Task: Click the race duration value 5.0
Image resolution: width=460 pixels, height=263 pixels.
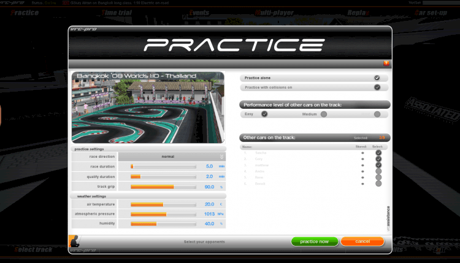Action: (x=210, y=166)
